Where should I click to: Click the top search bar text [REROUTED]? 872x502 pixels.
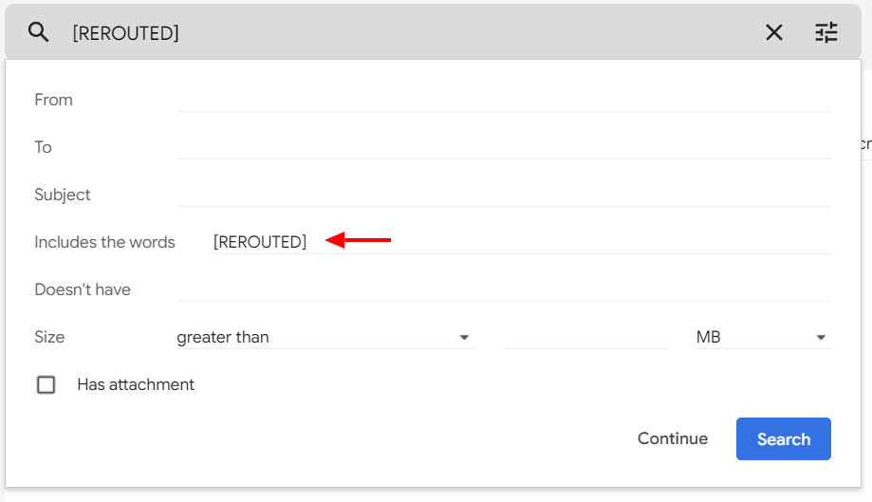point(125,33)
